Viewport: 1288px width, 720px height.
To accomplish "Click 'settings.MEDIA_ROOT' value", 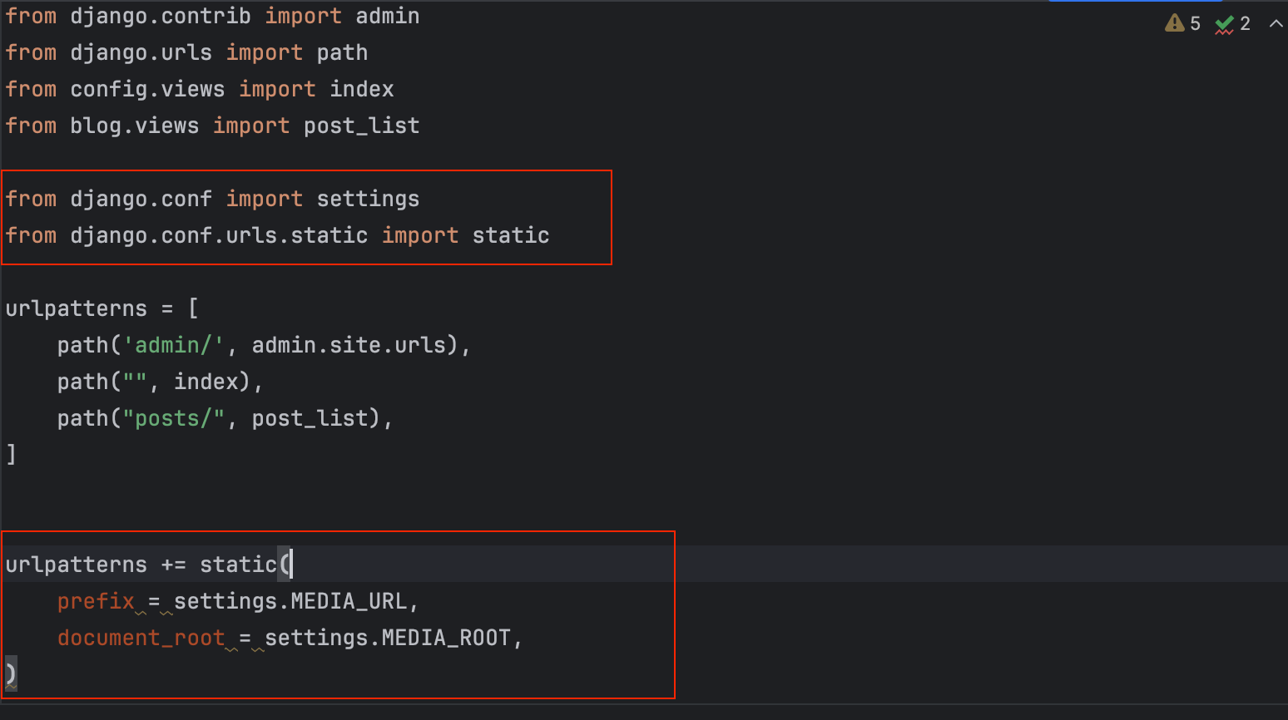I will tap(388, 638).
